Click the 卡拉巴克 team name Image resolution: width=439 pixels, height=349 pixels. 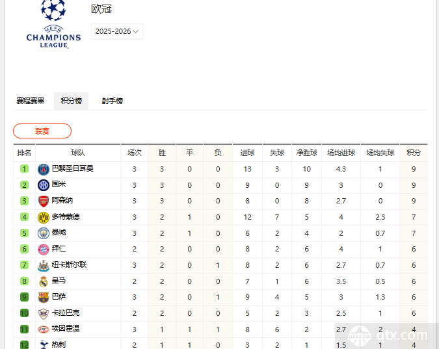[x=66, y=313]
